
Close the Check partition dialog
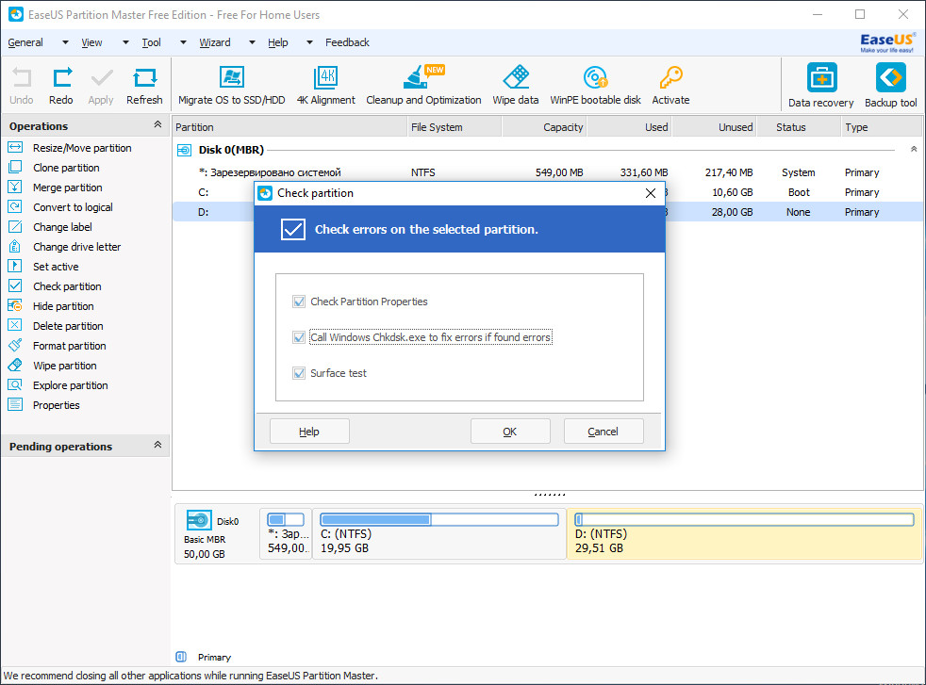click(x=651, y=193)
